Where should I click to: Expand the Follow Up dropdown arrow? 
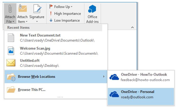[71, 7]
